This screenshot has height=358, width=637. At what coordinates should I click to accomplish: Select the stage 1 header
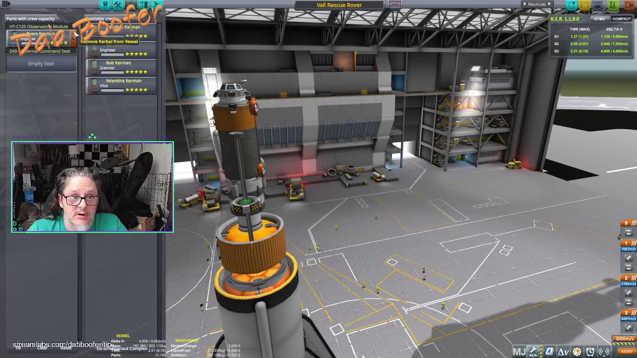(x=628, y=243)
